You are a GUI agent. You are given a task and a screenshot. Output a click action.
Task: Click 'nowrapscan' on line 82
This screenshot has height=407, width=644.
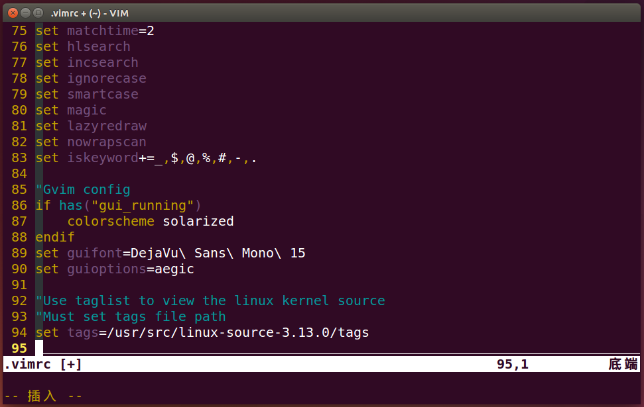(x=107, y=142)
